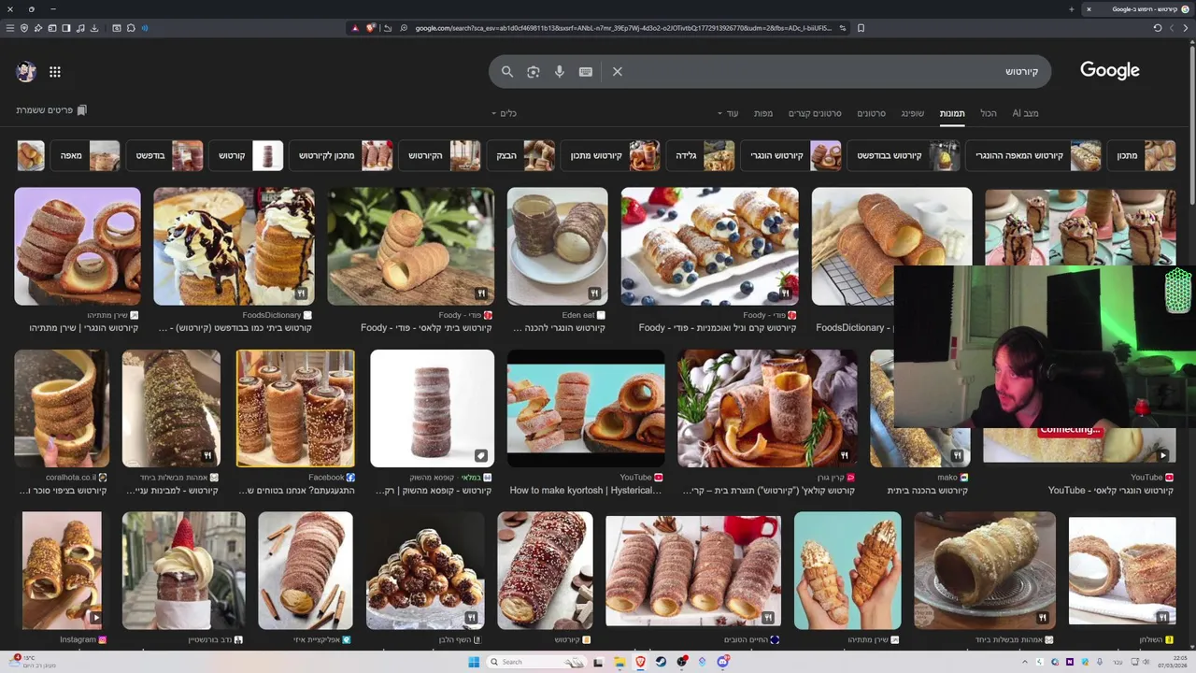Open the Instagram kürtős thumbnail
This screenshot has width=1196, height=673.
(62, 570)
